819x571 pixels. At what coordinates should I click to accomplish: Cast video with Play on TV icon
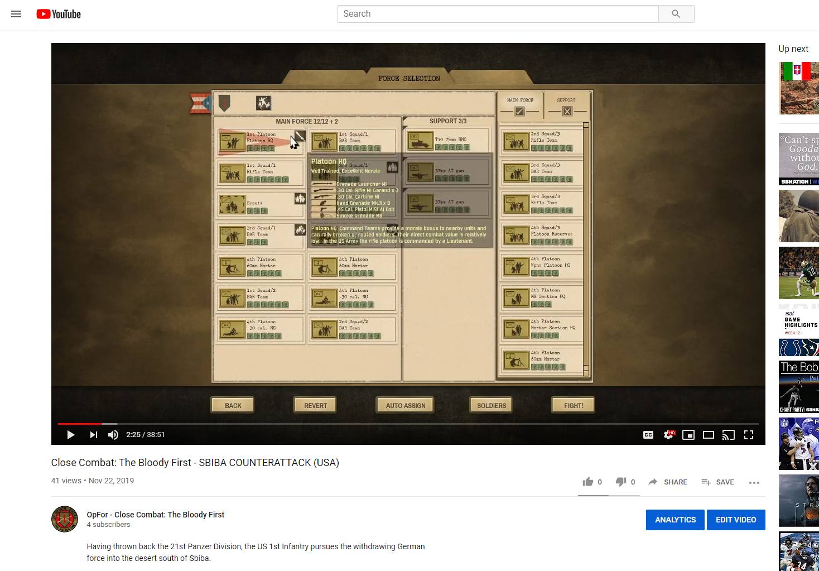(729, 435)
